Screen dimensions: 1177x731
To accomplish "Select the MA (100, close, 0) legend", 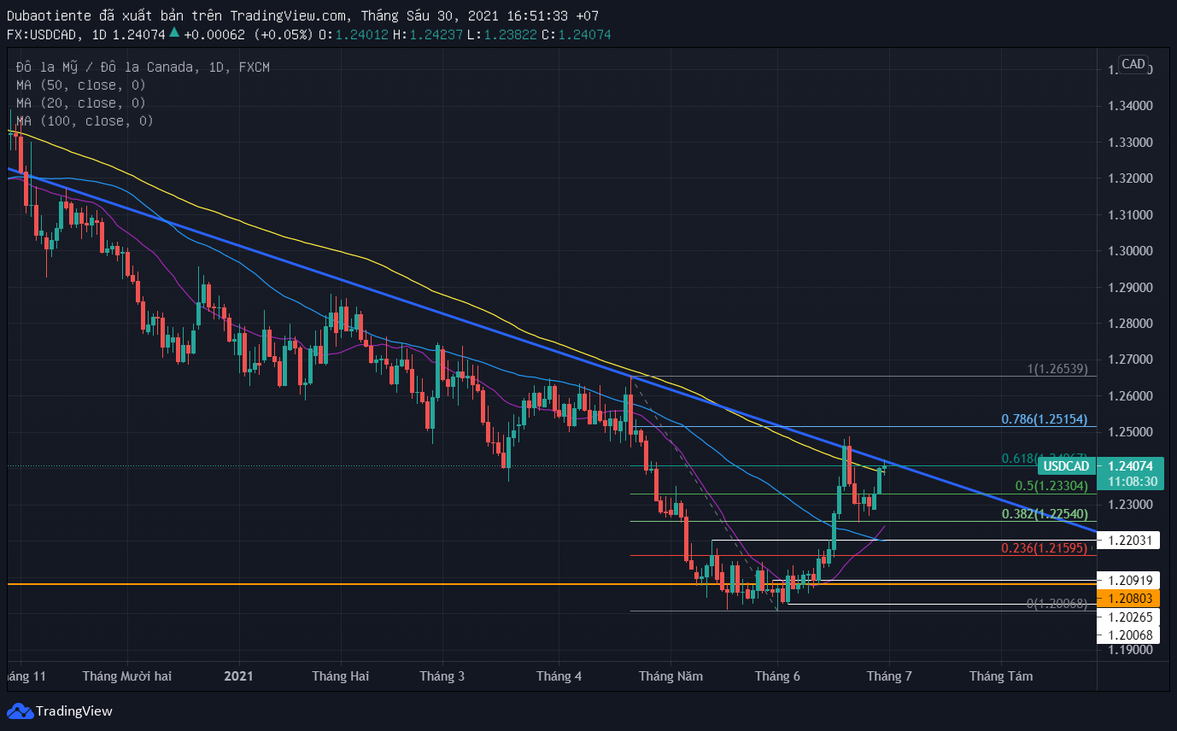I will [x=85, y=121].
